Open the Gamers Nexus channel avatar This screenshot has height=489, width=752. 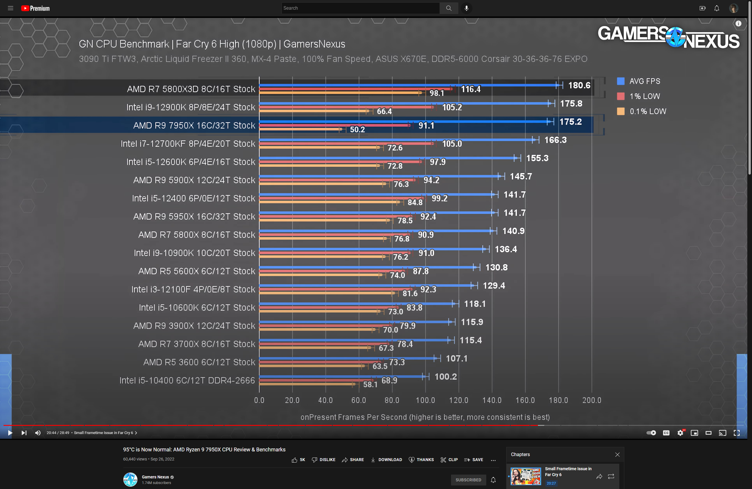tap(130, 480)
